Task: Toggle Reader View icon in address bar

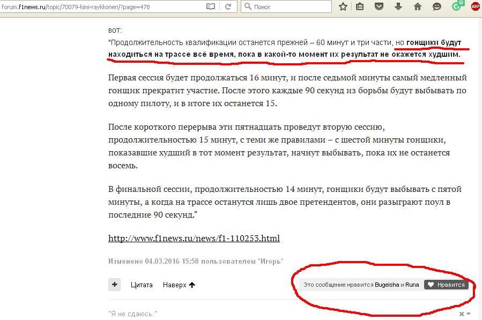Action: point(211,6)
